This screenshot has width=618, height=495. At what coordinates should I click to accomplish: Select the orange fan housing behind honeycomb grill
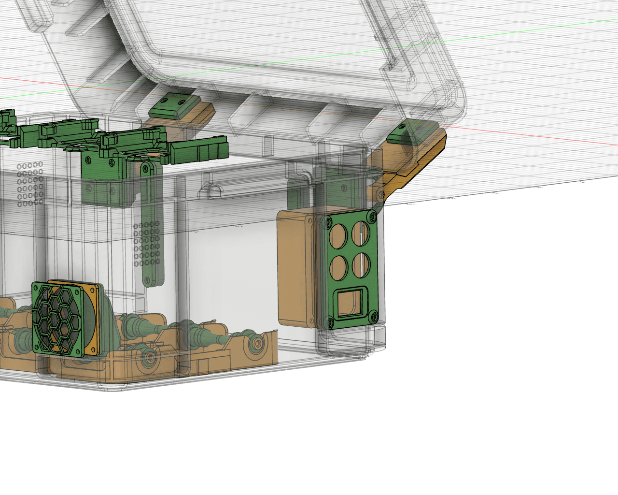[x=92, y=319]
